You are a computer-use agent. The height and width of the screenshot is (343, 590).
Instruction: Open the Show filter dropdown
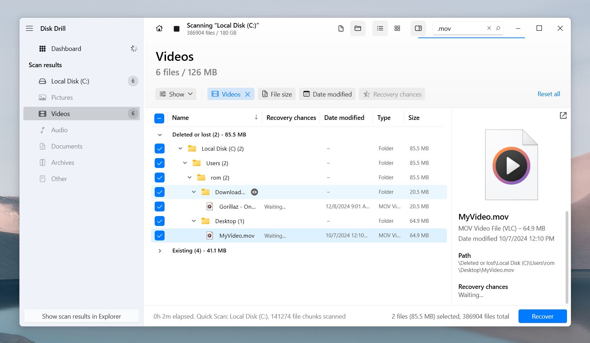176,94
